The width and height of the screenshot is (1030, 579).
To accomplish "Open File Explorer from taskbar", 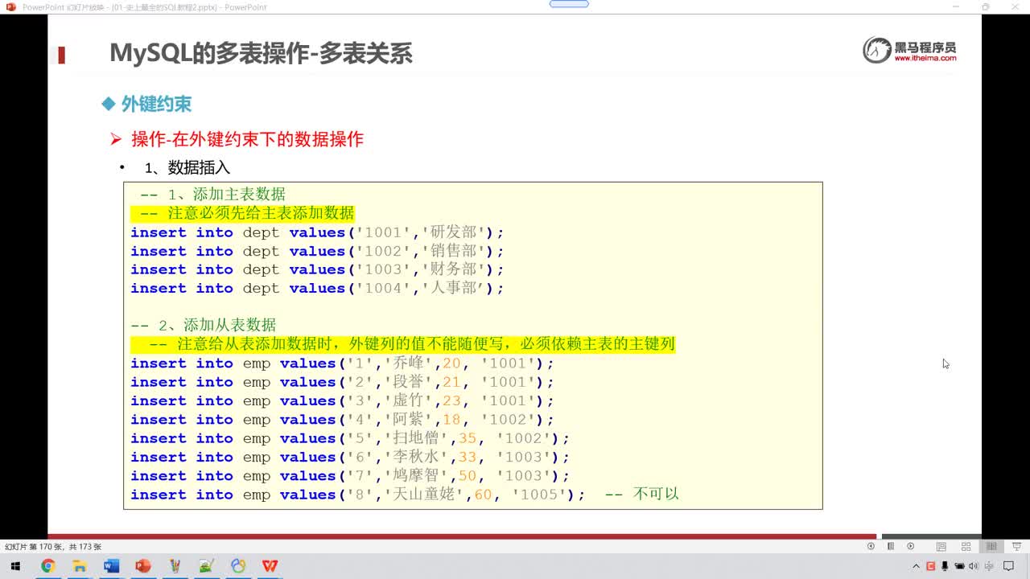I will tap(80, 566).
